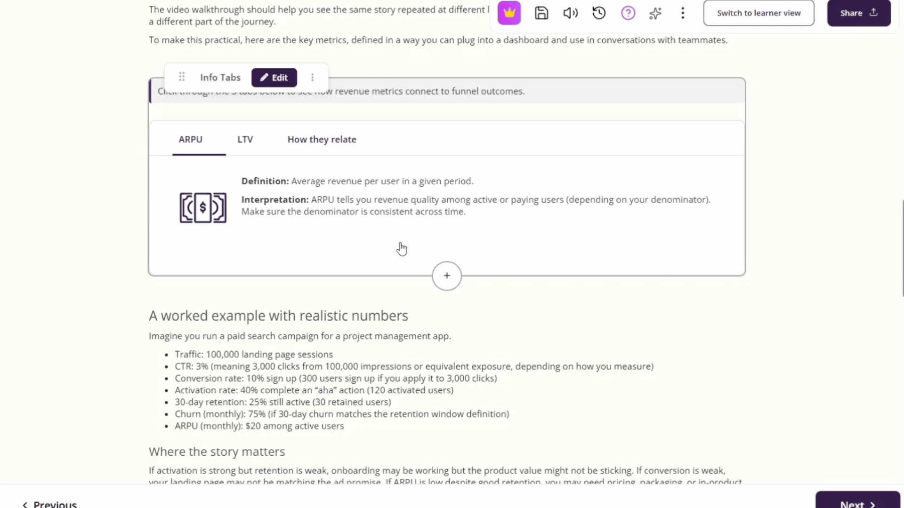
Task: Open the AI sparkle assistant icon
Action: [x=655, y=13]
